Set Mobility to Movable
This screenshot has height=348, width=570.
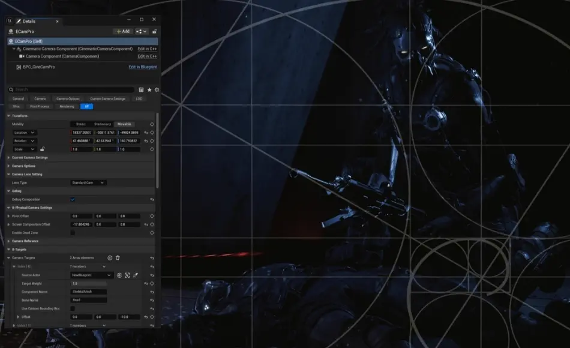pyautogui.click(x=124, y=124)
